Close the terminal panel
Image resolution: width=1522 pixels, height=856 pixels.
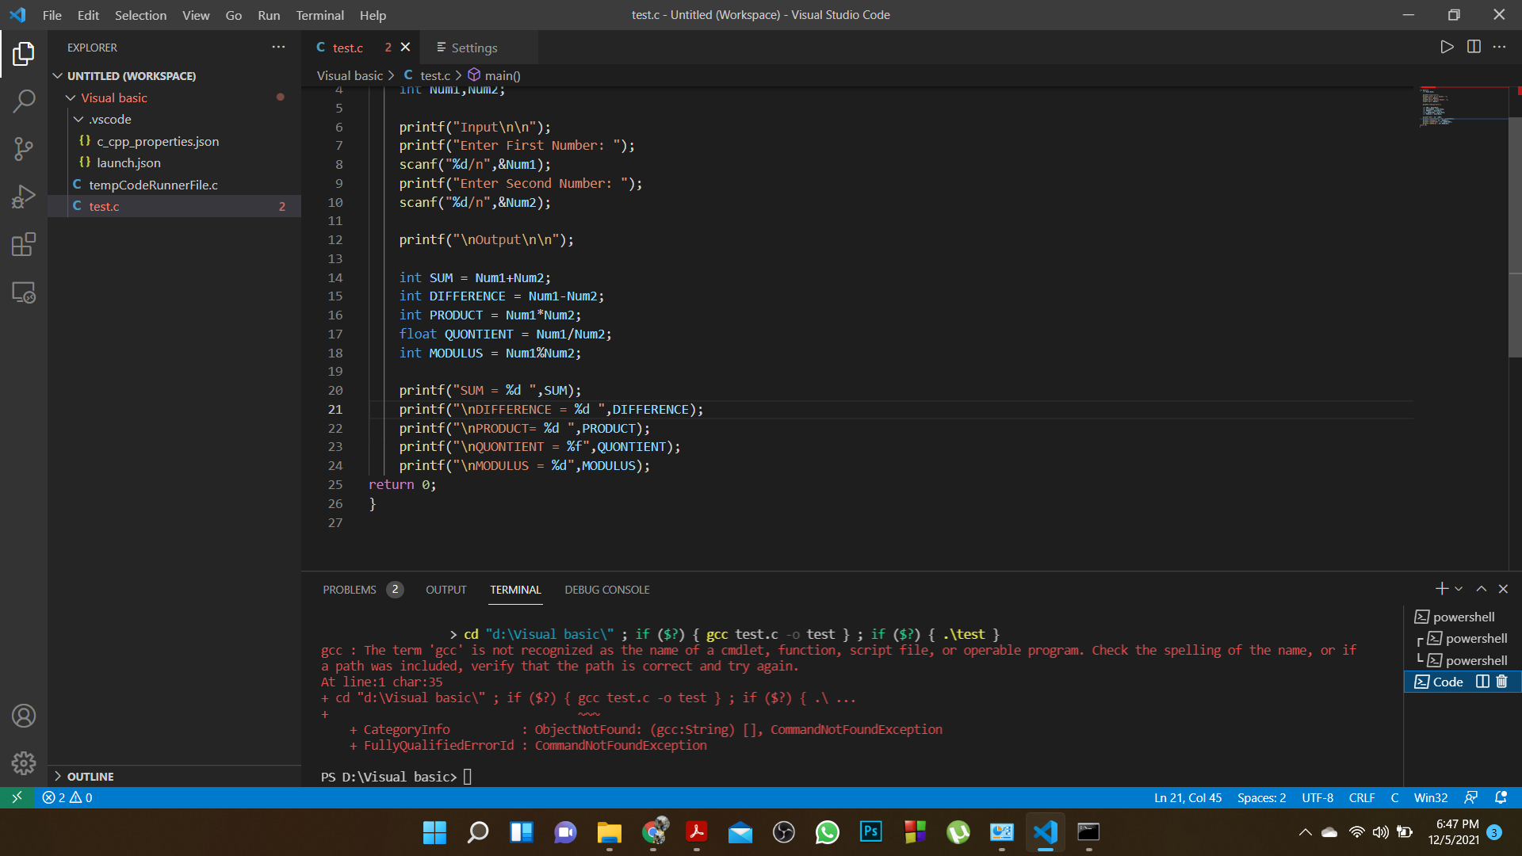1503,588
